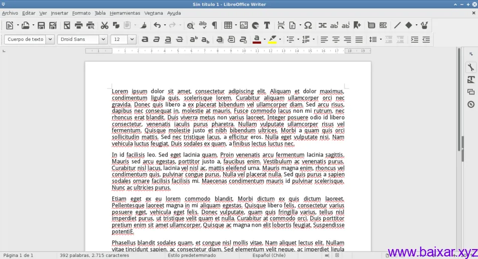Open the basic shapes dropdown arrow
Image resolution: width=478 pixels, height=259 pixels.
416,25
